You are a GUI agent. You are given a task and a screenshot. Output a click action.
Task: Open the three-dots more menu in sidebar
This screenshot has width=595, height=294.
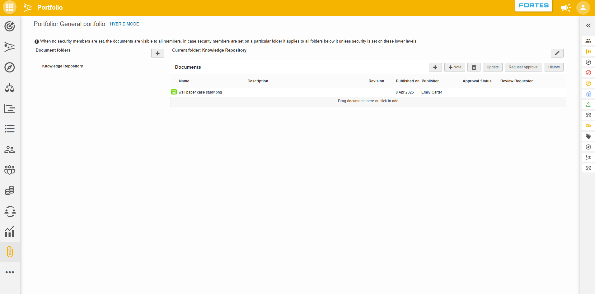pos(10,272)
